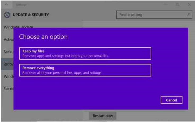
Task: Click the UPDATE & SECURITY heading
Action: pyautogui.click(x=31, y=15)
